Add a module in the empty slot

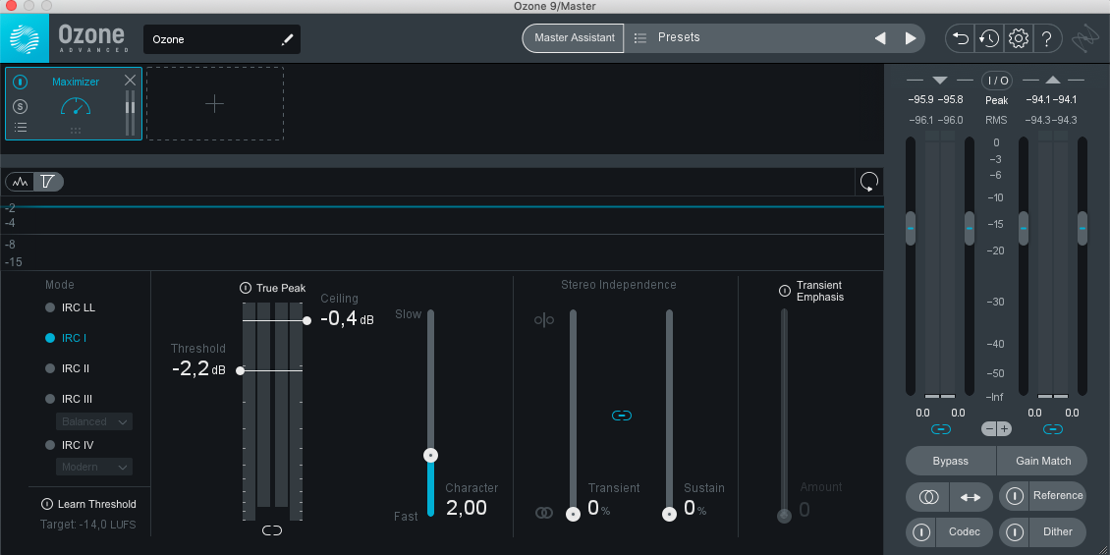tap(214, 104)
